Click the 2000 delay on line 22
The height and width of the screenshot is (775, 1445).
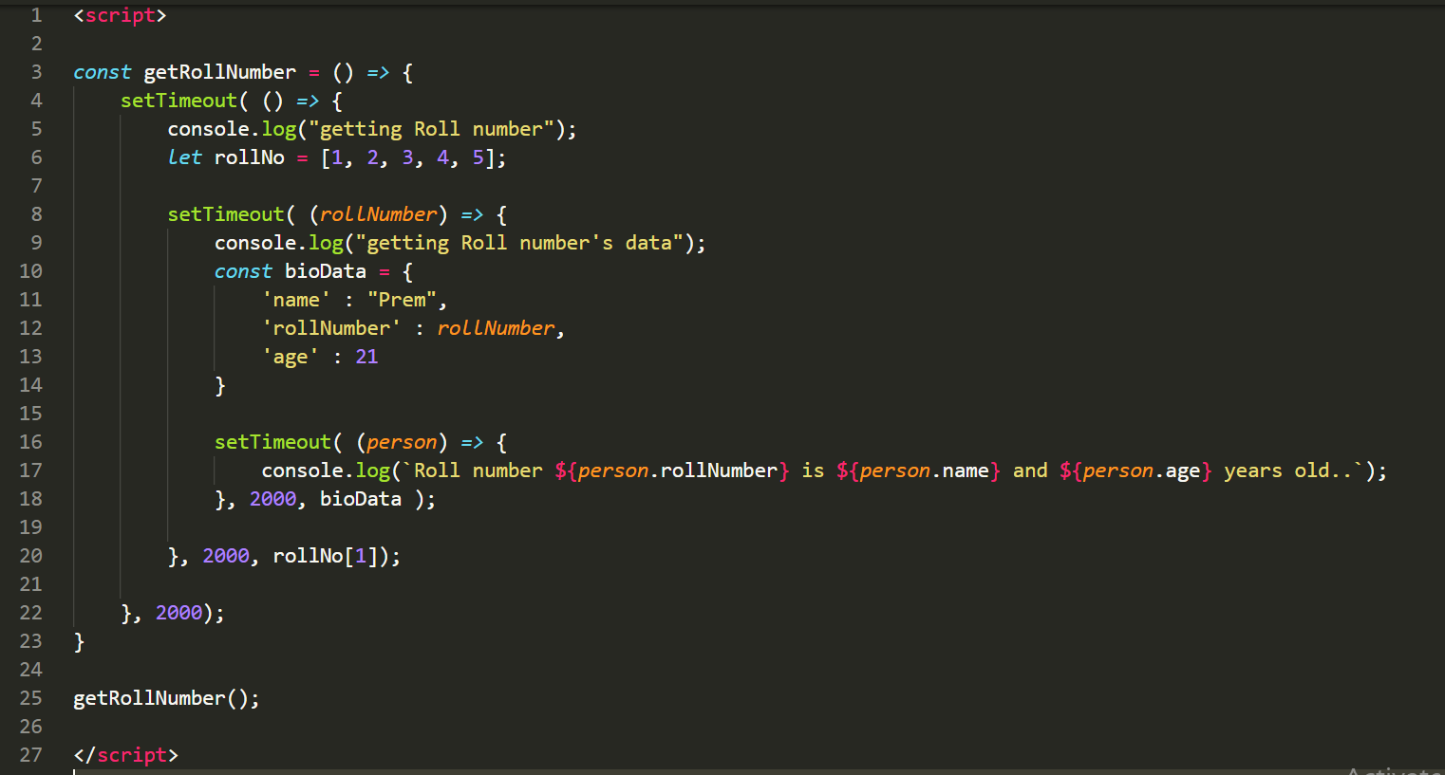[x=178, y=613]
